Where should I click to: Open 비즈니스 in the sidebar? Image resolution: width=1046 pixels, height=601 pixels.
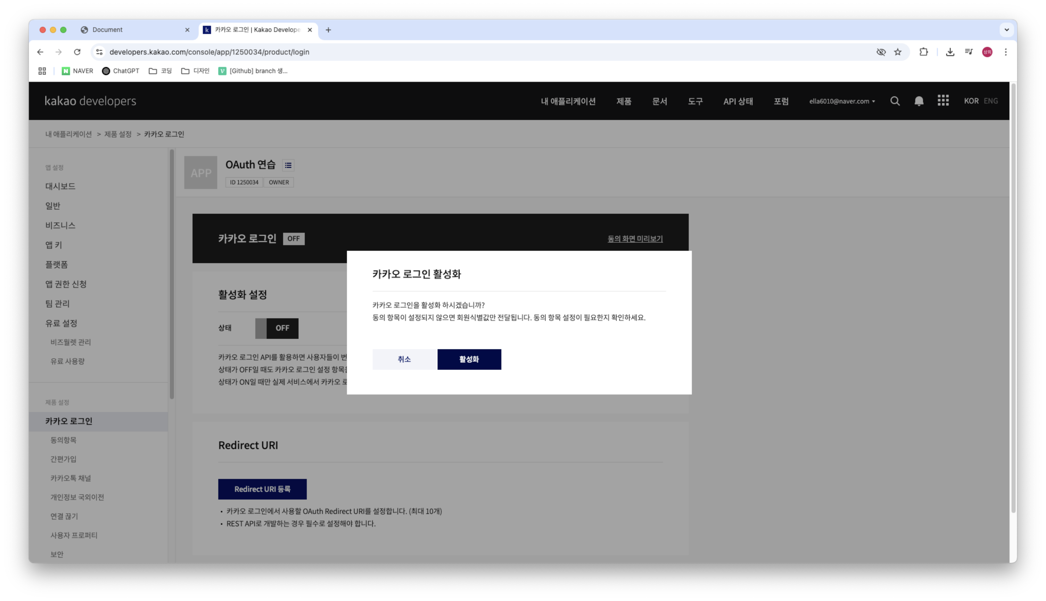[x=60, y=225]
